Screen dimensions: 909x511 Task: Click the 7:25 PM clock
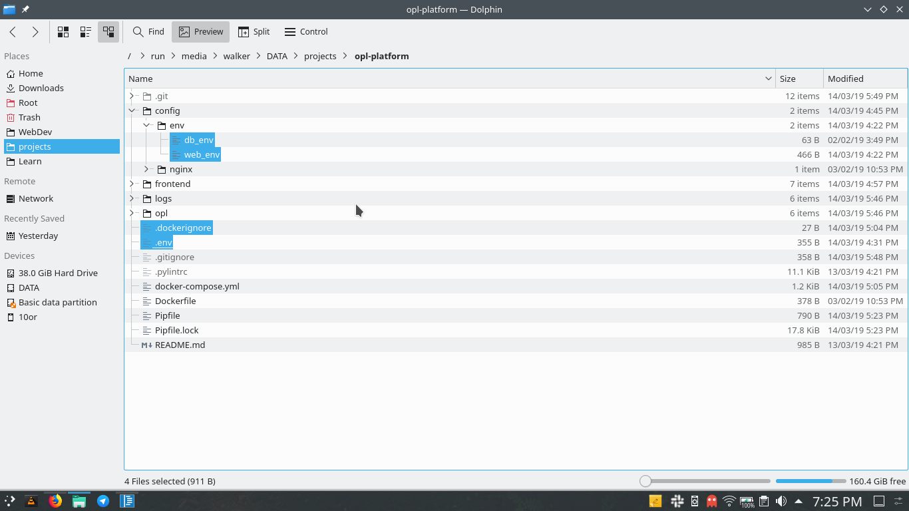[837, 501]
